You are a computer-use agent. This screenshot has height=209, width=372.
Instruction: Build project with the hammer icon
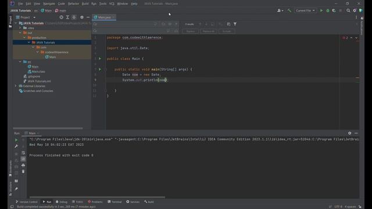point(289,10)
